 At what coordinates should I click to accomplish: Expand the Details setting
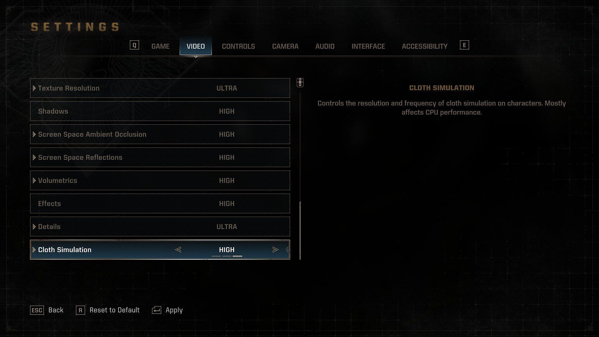(x=34, y=226)
